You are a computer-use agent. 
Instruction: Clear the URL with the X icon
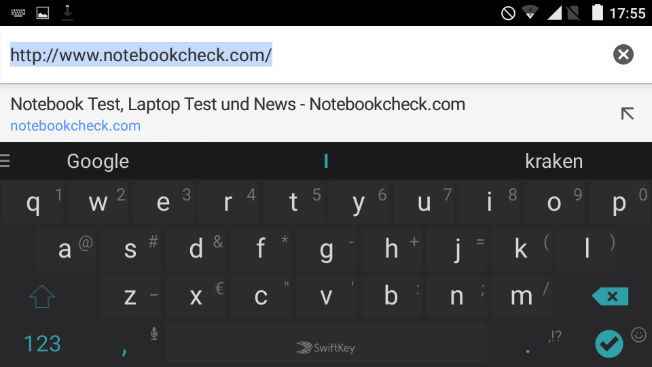(623, 54)
